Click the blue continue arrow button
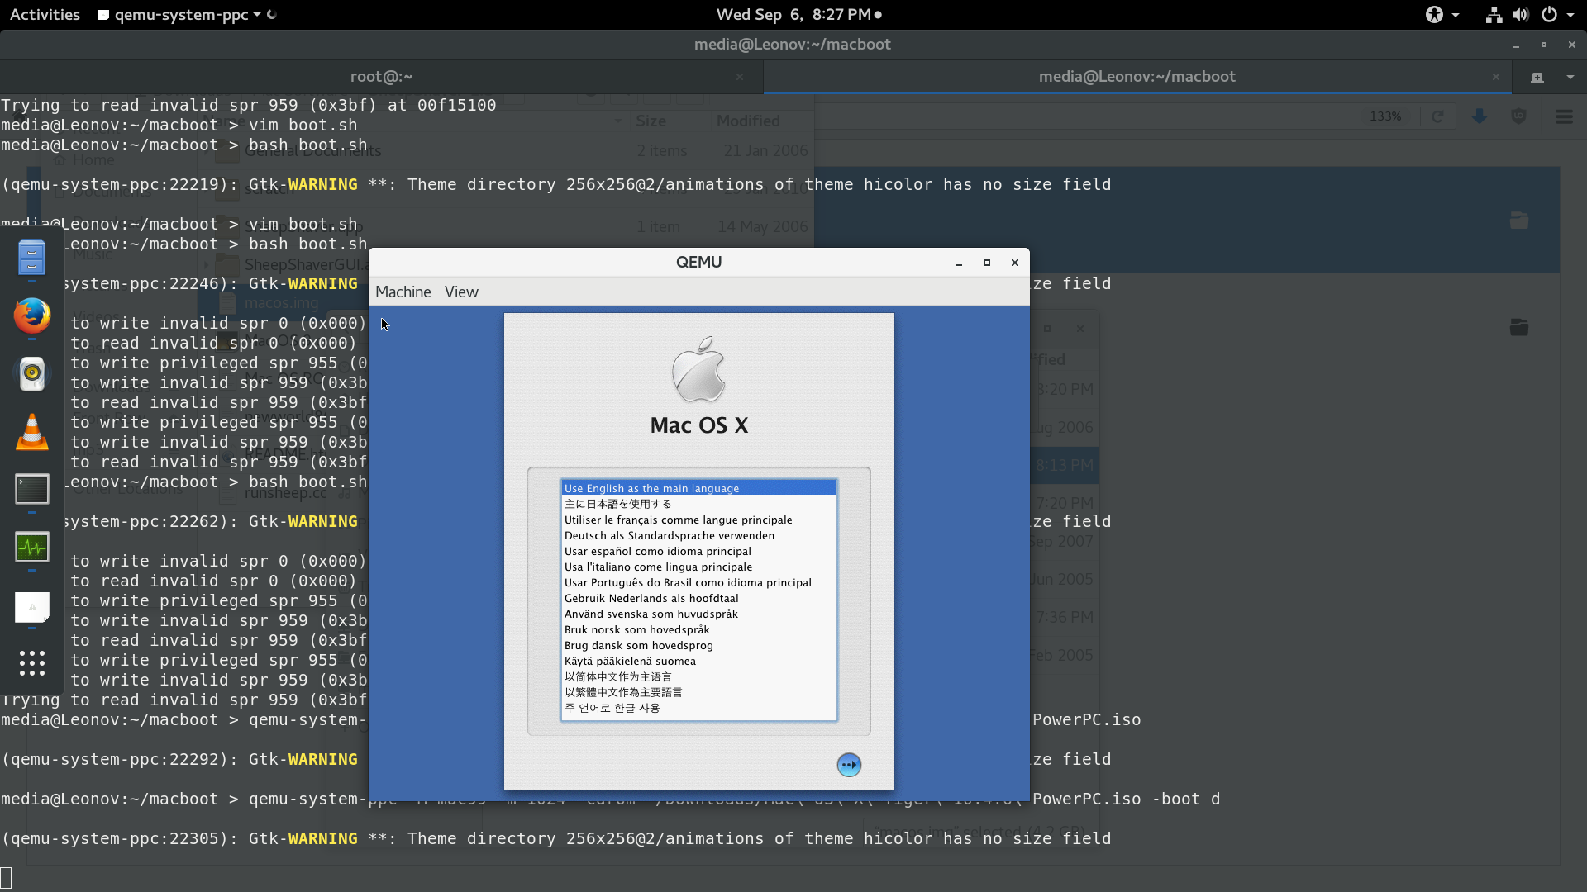Screen dimensions: 1587x892 [x=849, y=765]
